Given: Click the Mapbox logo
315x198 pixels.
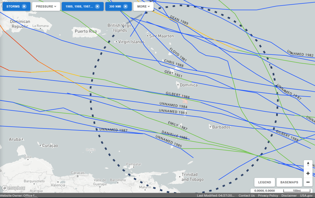Looking at the screenshot, I should pyautogui.click(x=14, y=188).
